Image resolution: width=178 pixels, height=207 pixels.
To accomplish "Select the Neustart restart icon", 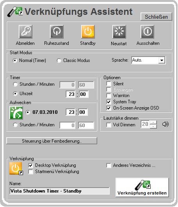I will [119, 32].
